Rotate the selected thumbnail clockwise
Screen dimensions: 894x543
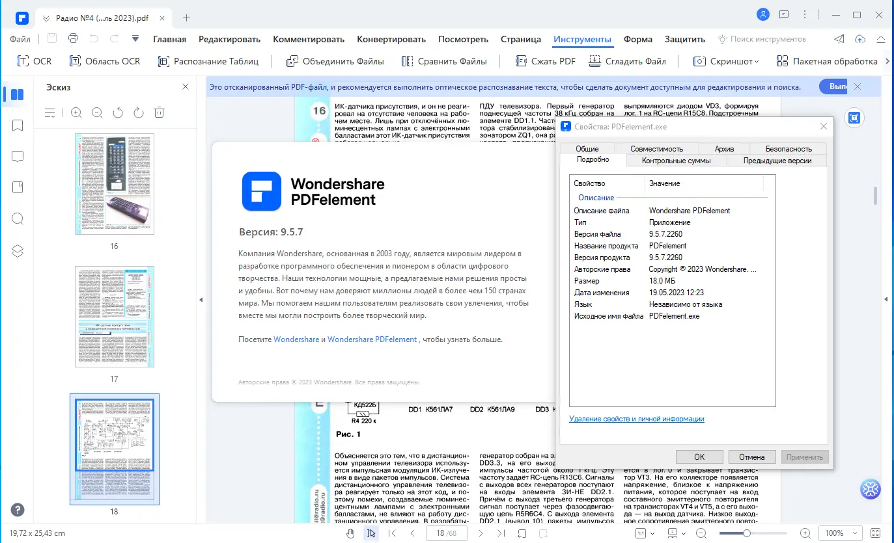(x=139, y=113)
